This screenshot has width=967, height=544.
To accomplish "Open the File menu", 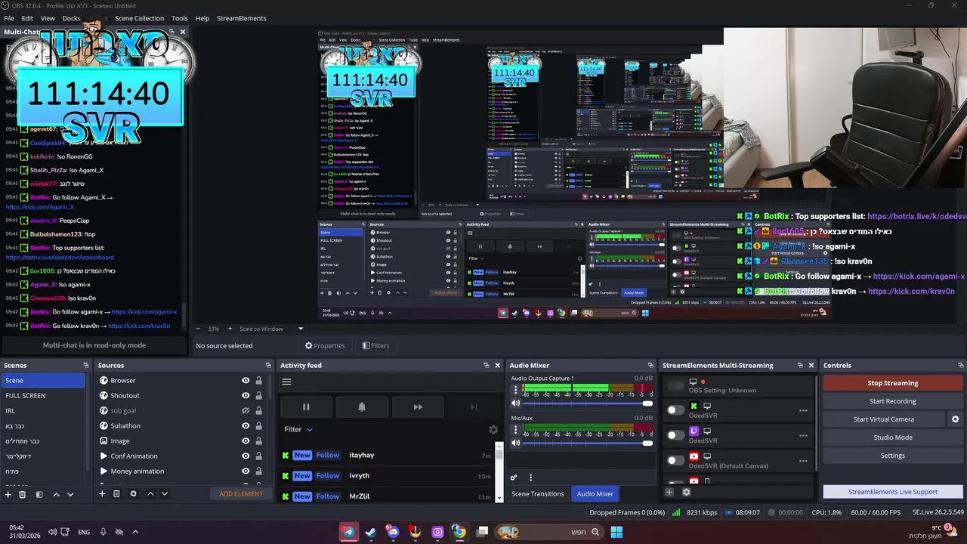I will pyautogui.click(x=9, y=18).
